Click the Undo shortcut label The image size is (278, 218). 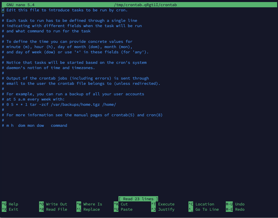pyautogui.click(x=239, y=204)
